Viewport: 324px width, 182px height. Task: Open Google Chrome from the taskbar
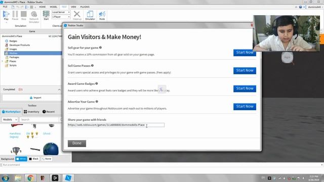pos(30,178)
